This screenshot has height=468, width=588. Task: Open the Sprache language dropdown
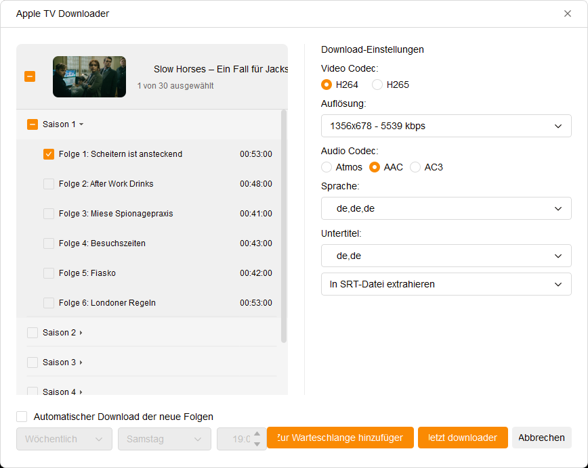[446, 208]
